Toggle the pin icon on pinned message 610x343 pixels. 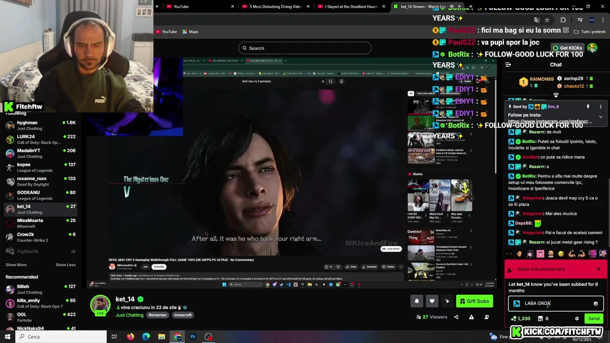[x=588, y=107]
